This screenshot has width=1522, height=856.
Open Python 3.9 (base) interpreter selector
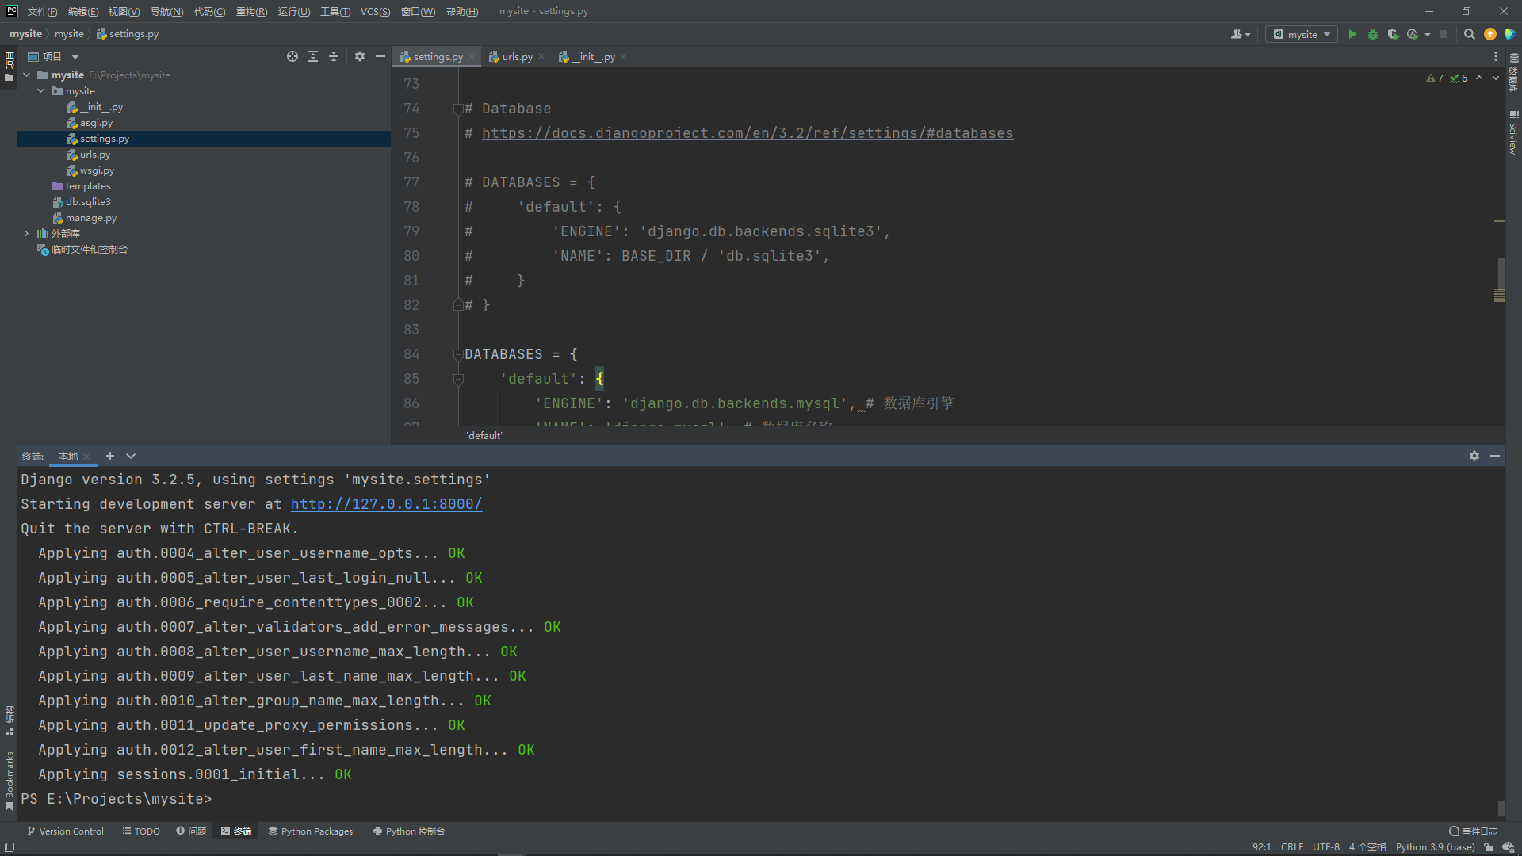[1435, 847]
